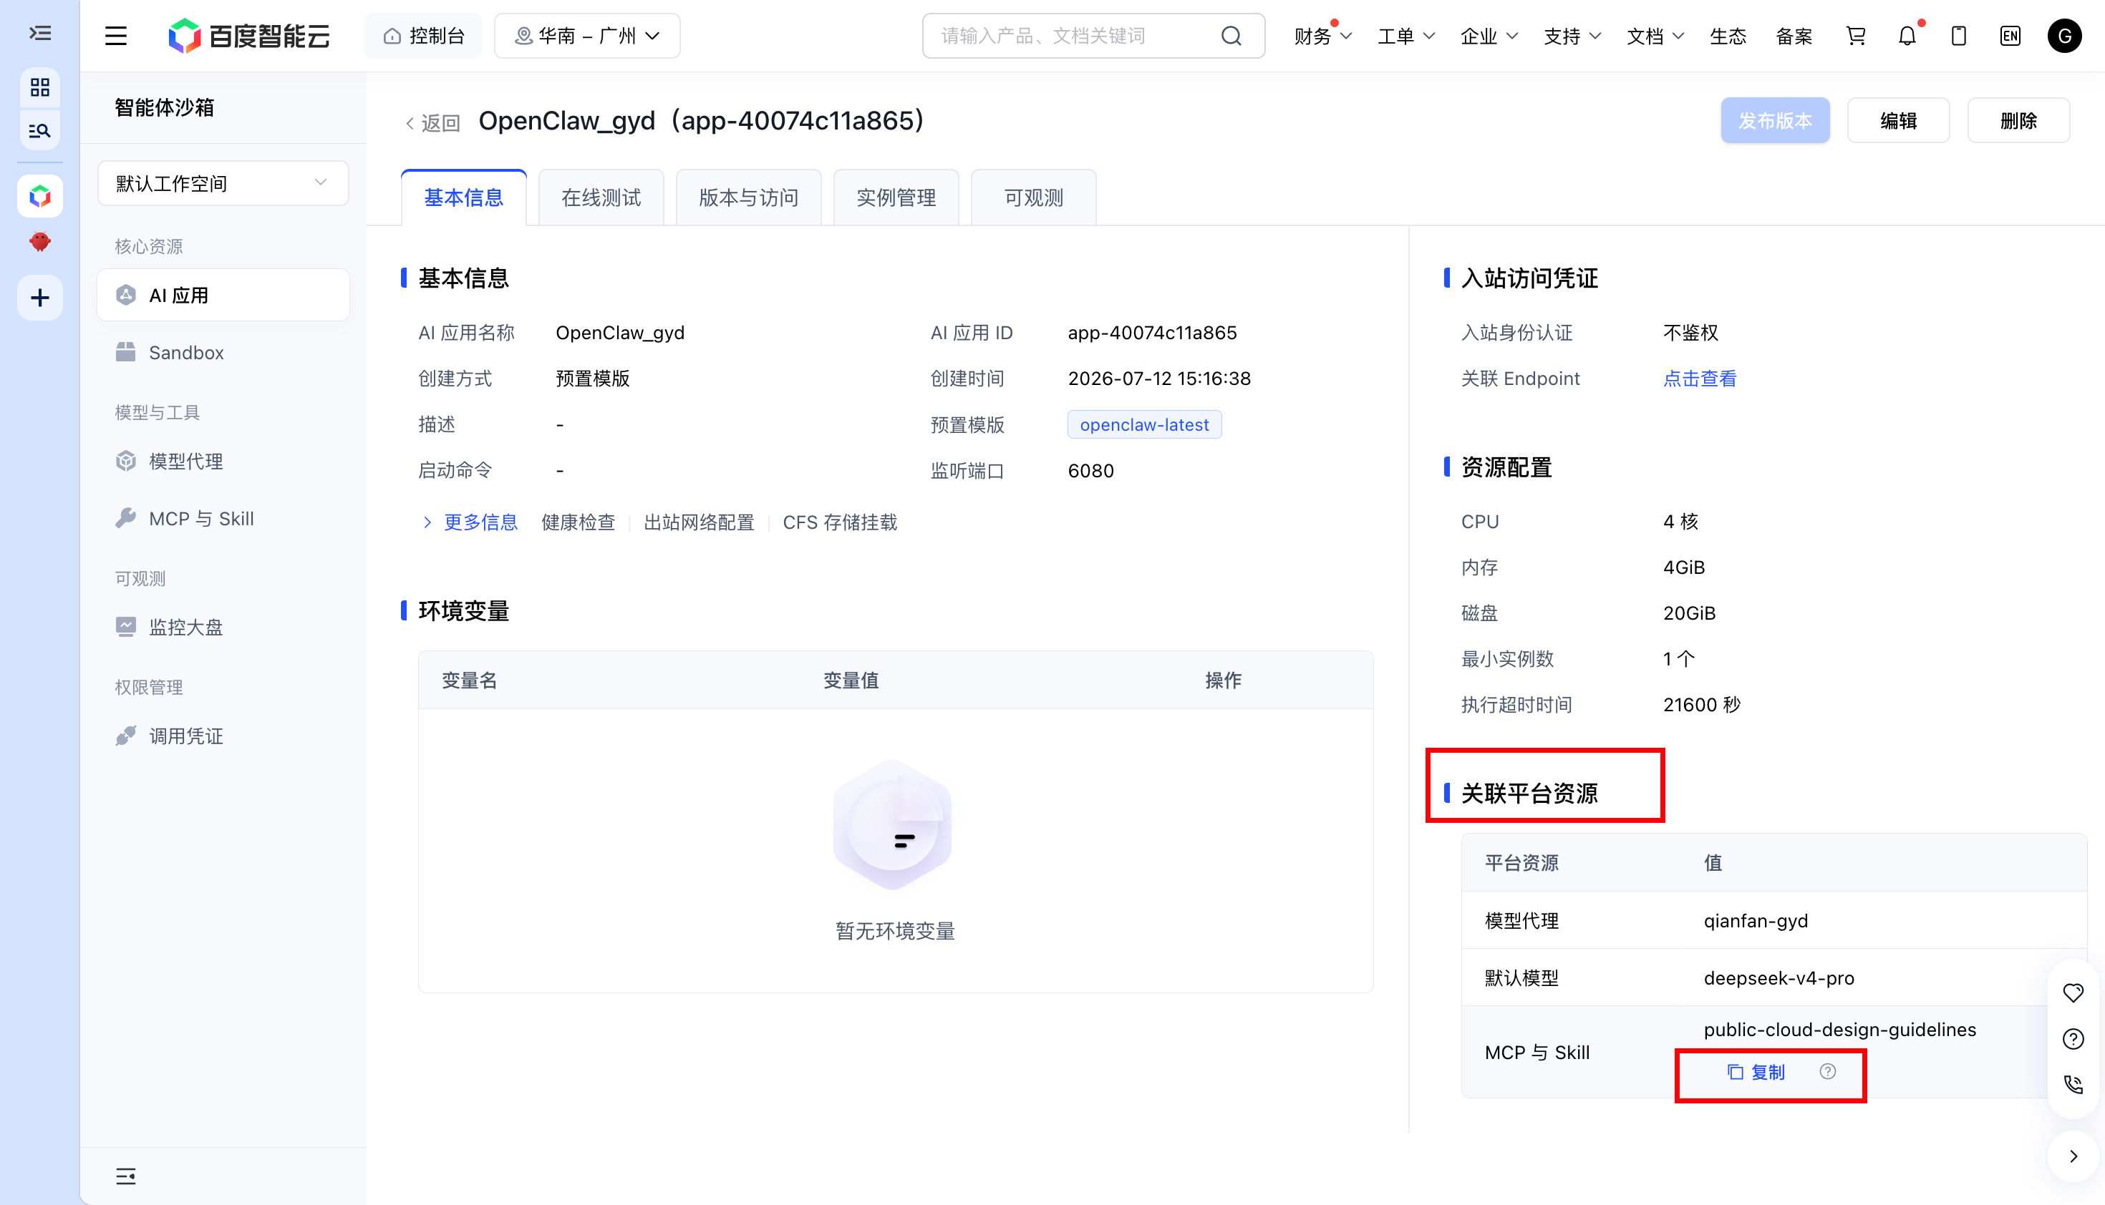2105x1205 pixels.
Task: Switch to the 实例管理 tab
Action: click(x=896, y=197)
